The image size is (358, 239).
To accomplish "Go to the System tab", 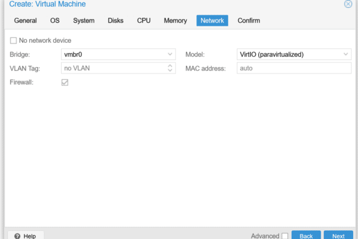I will point(84,21).
